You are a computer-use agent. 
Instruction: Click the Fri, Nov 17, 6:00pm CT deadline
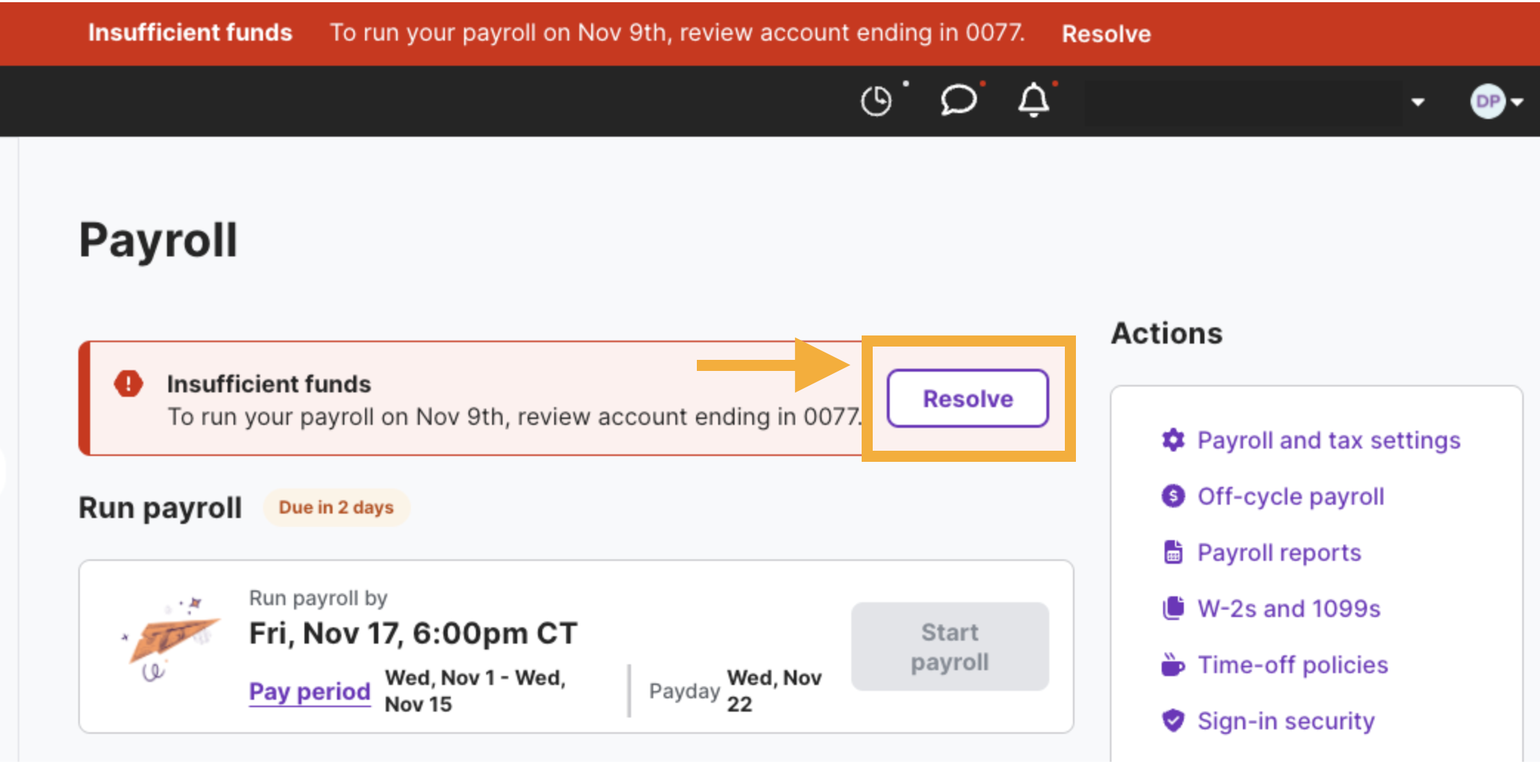[x=413, y=633]
